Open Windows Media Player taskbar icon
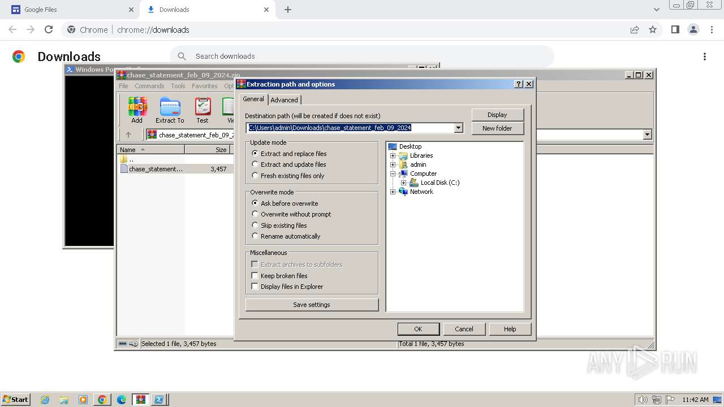Viewport: 724px width, 407px height. pyautogui.click(x=83, y=400)
